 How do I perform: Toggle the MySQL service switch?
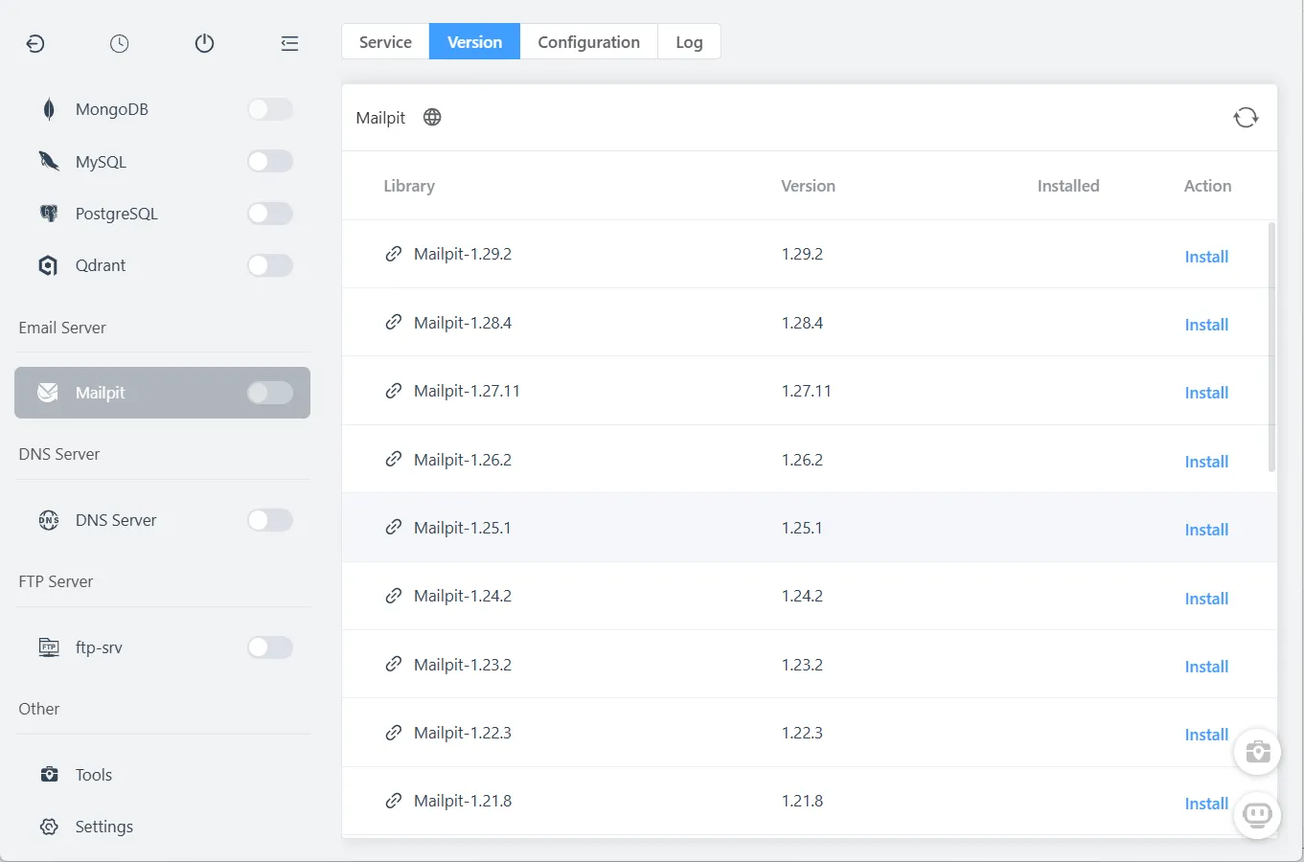pos(269,162)
